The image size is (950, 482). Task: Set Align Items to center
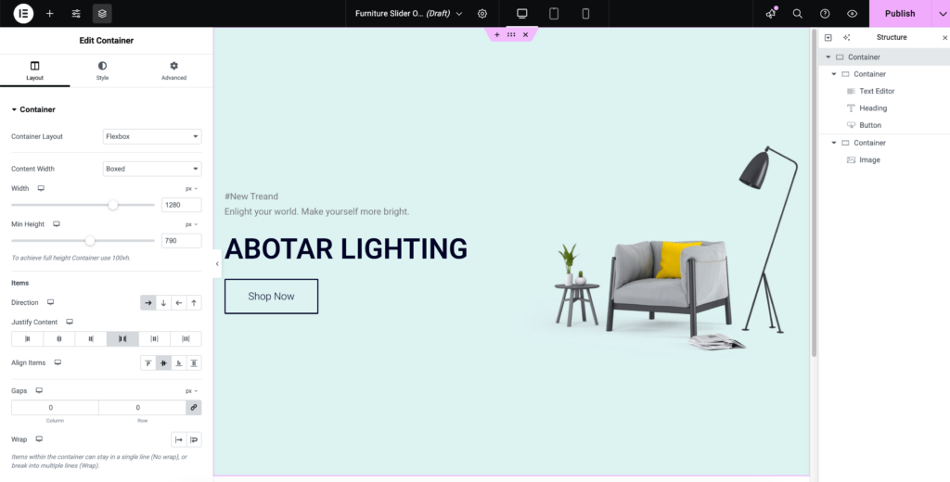point(163,363)
